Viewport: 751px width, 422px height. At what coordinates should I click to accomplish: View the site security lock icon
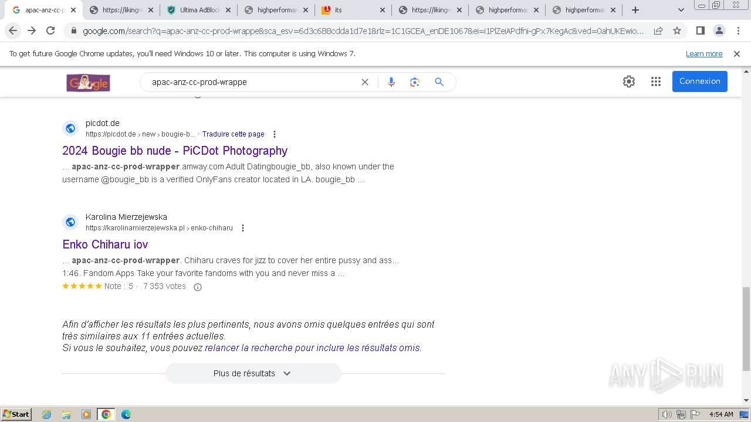(x=73, y=30)
